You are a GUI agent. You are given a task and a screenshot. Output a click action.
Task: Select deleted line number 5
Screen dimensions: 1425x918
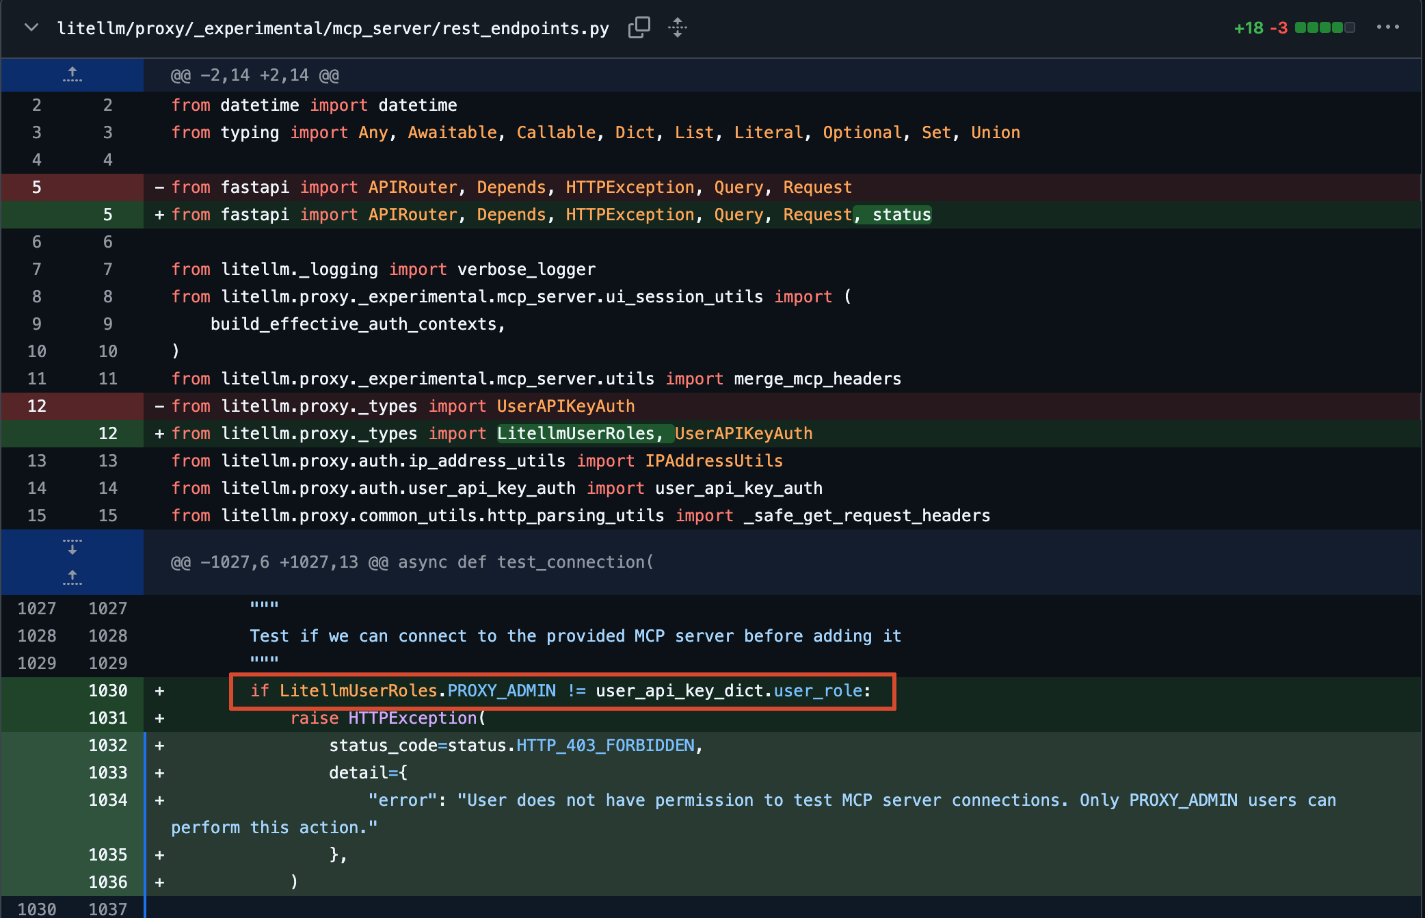(36, 187)
